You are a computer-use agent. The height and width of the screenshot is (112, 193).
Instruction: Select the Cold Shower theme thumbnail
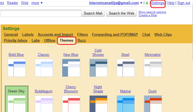[x=98, y=68]
